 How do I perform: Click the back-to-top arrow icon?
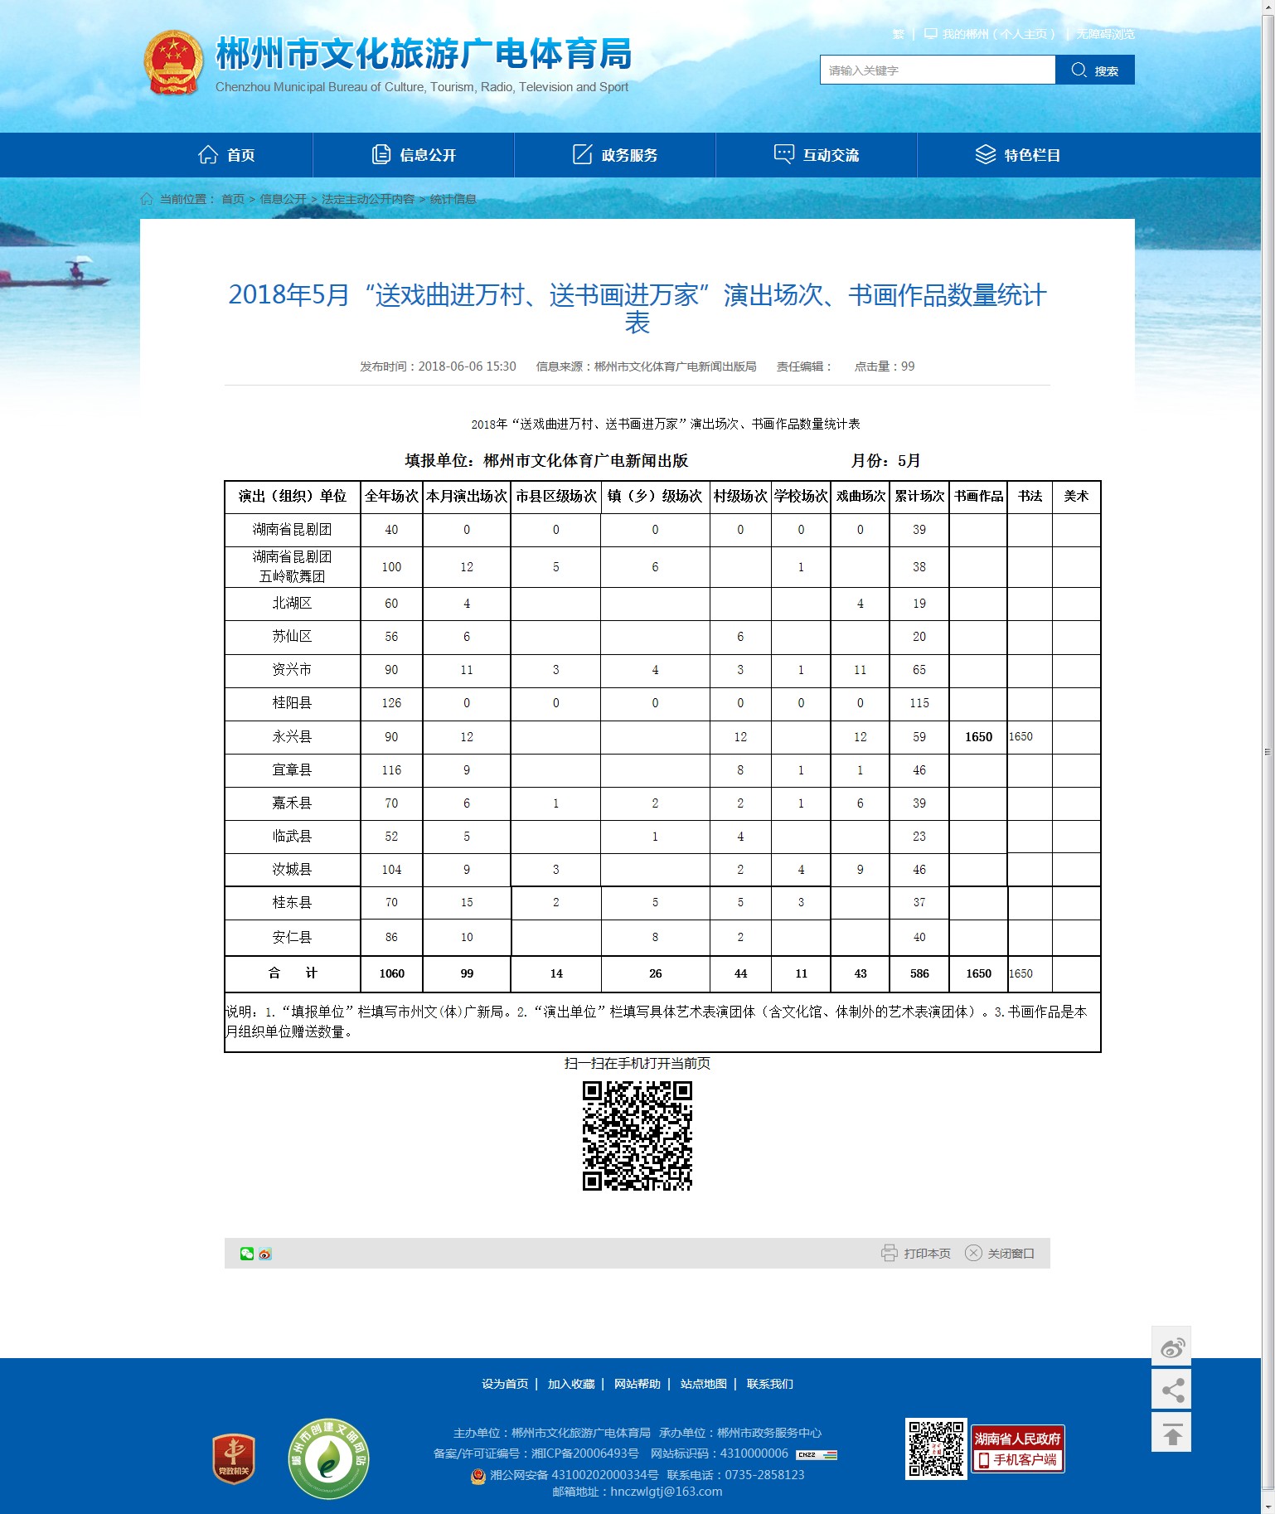coord(1171,1434)
